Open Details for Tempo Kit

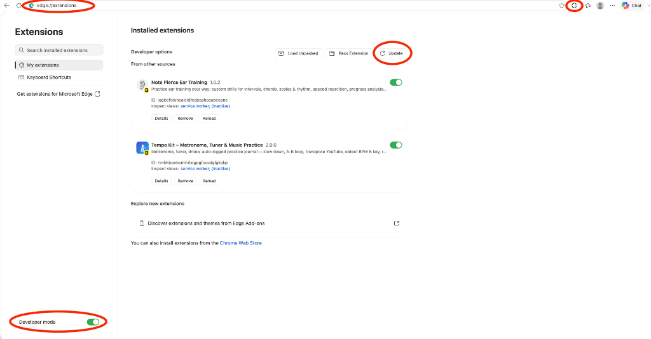[161, 181]
